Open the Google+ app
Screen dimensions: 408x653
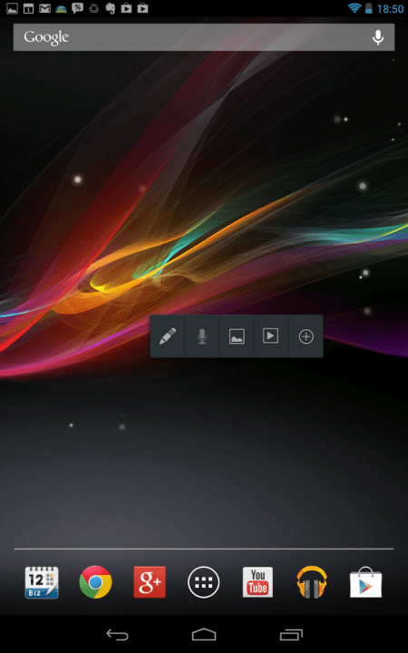[150, 582]
